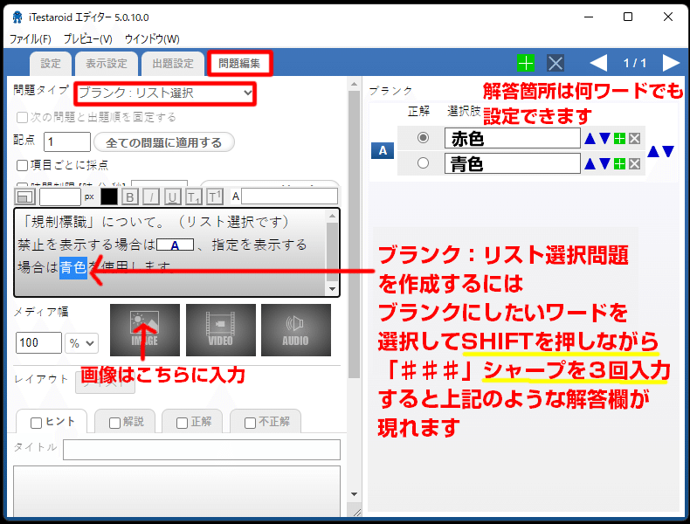Toggle bold text formatting
This screenshot has width=690, height=524.
pyautogui.click(x=130, y=196)
